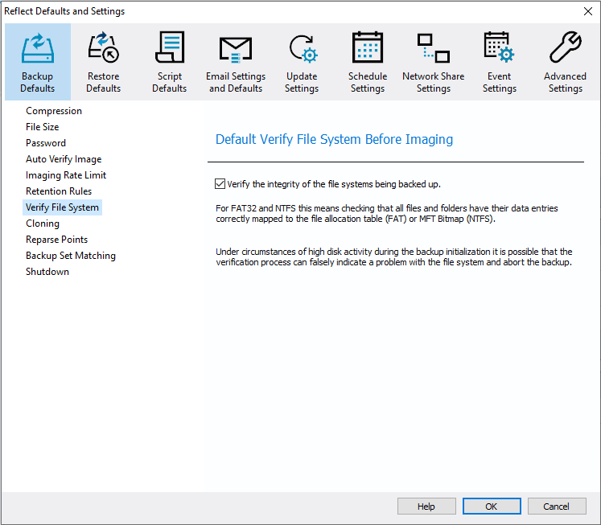Go to Auto Verify Image settings
Screen dimensions: 601x525
pos(64,159)
